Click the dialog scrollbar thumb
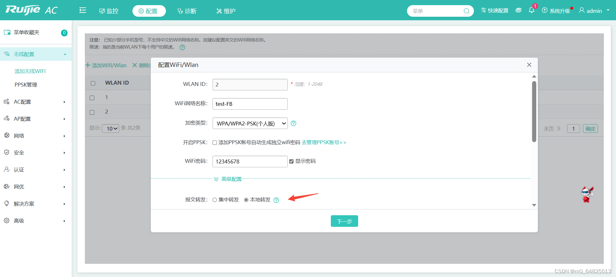Screen dimensions: 616x277 tap(534, 111)
